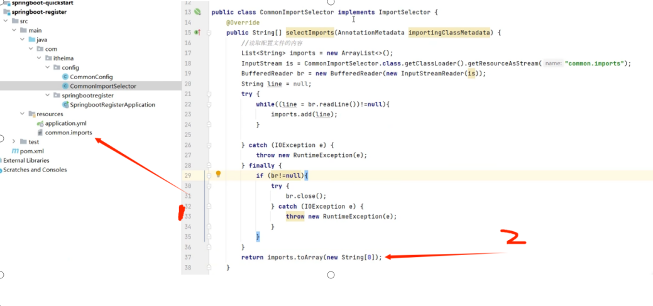Select the config package label
The height and width of the screenshot is (306, 653).
point(70,67)
